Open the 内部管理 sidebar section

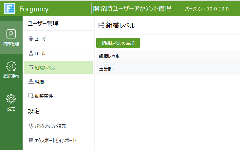(x=11, y=37)
